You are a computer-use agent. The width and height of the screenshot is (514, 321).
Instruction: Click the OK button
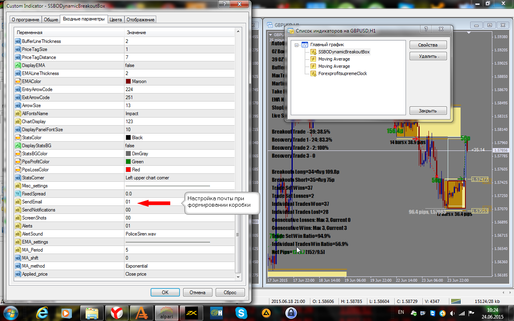click(165, 293)
